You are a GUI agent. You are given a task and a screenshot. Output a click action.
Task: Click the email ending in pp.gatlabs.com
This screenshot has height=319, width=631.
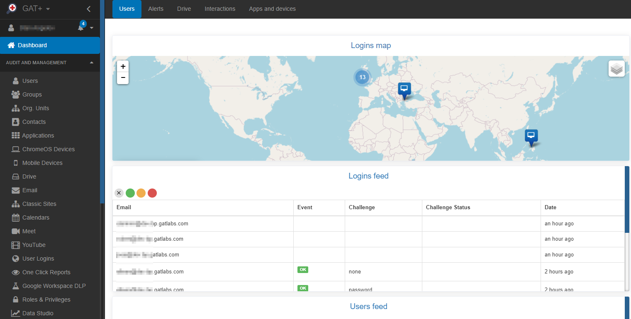[152, 224]
